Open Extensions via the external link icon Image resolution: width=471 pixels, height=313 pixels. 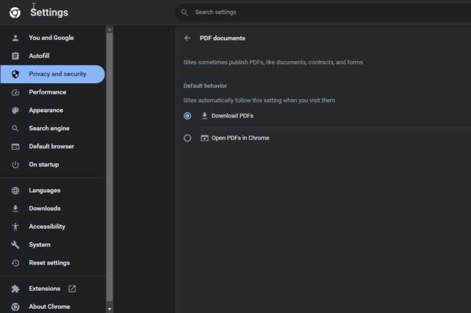72,289
